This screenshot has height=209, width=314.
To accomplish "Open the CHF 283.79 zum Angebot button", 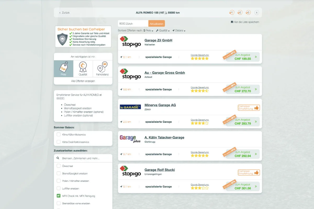I will (243, 122).
